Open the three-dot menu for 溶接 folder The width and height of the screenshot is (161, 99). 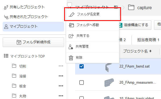click(x=61, y=76)
